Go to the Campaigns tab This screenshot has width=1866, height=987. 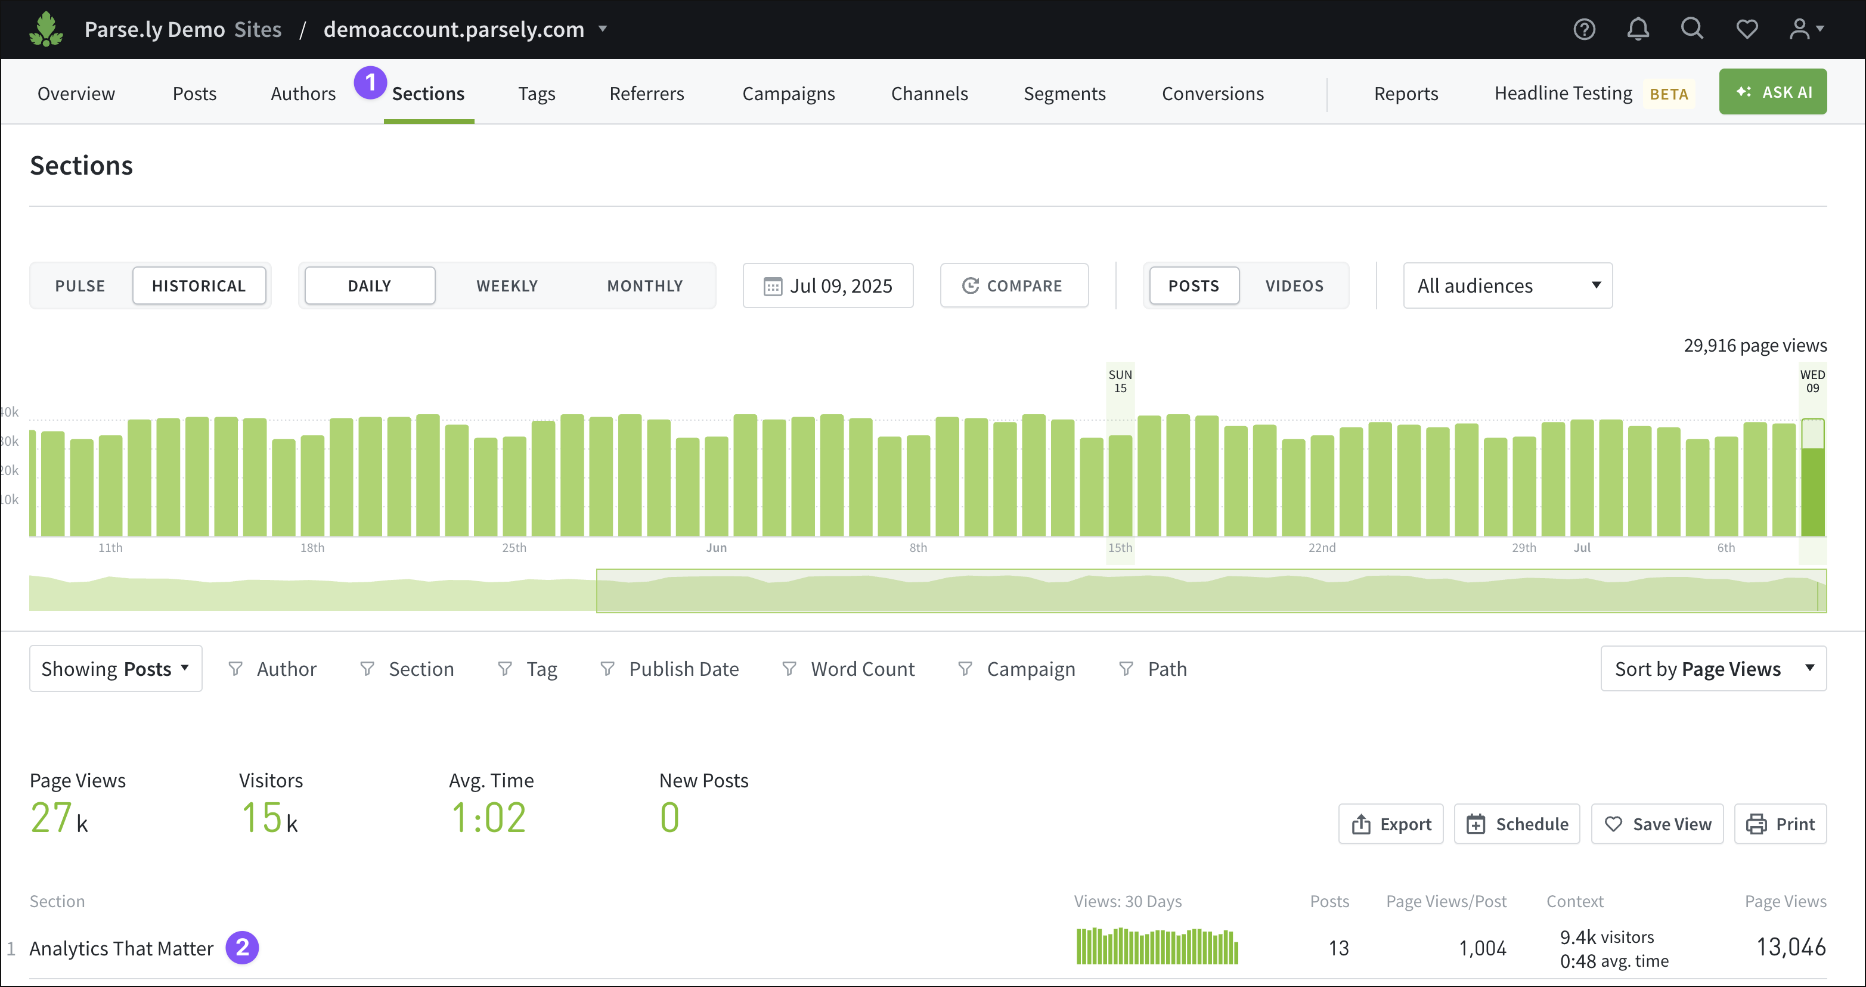[x=788, y=94]
